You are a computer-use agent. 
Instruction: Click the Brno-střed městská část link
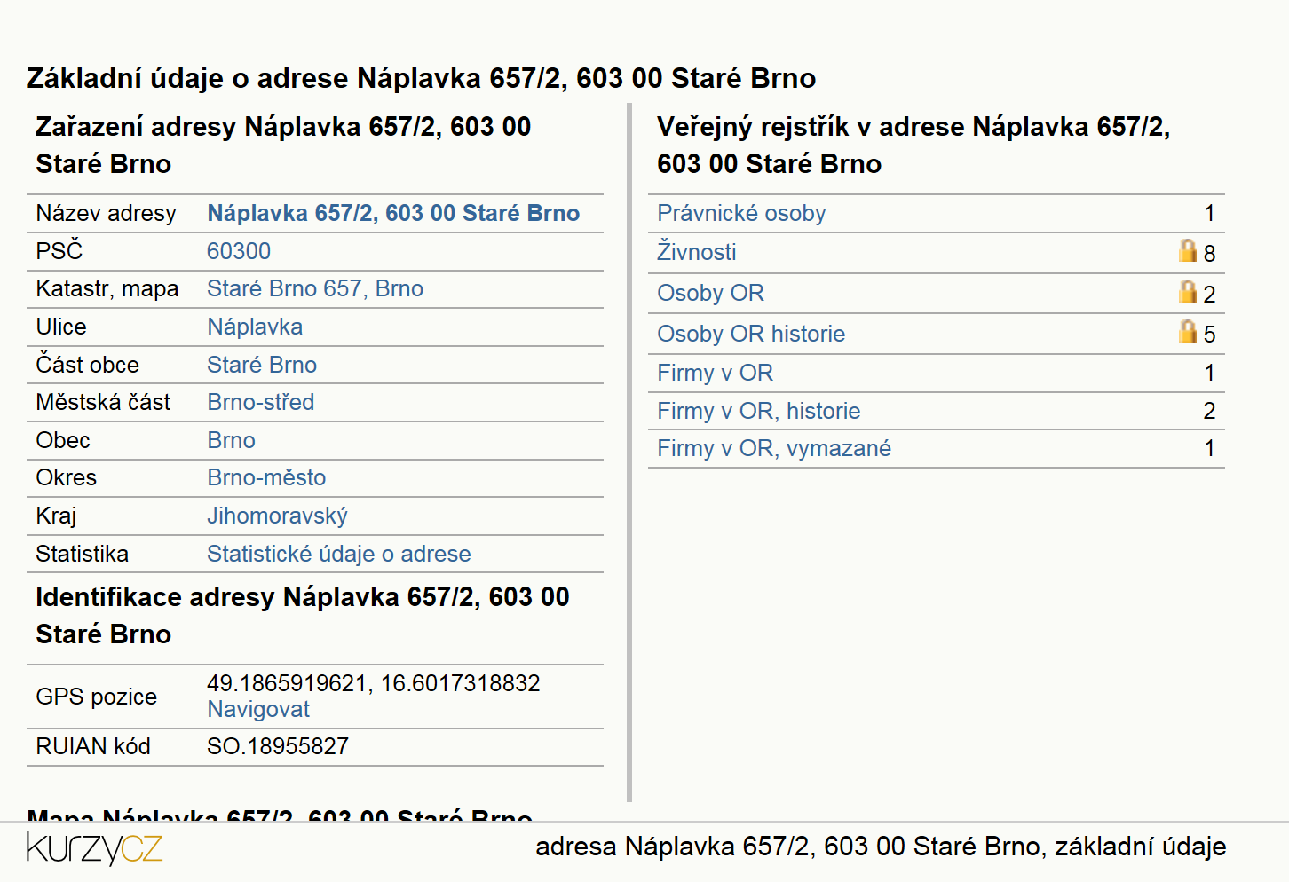(261, 402)
